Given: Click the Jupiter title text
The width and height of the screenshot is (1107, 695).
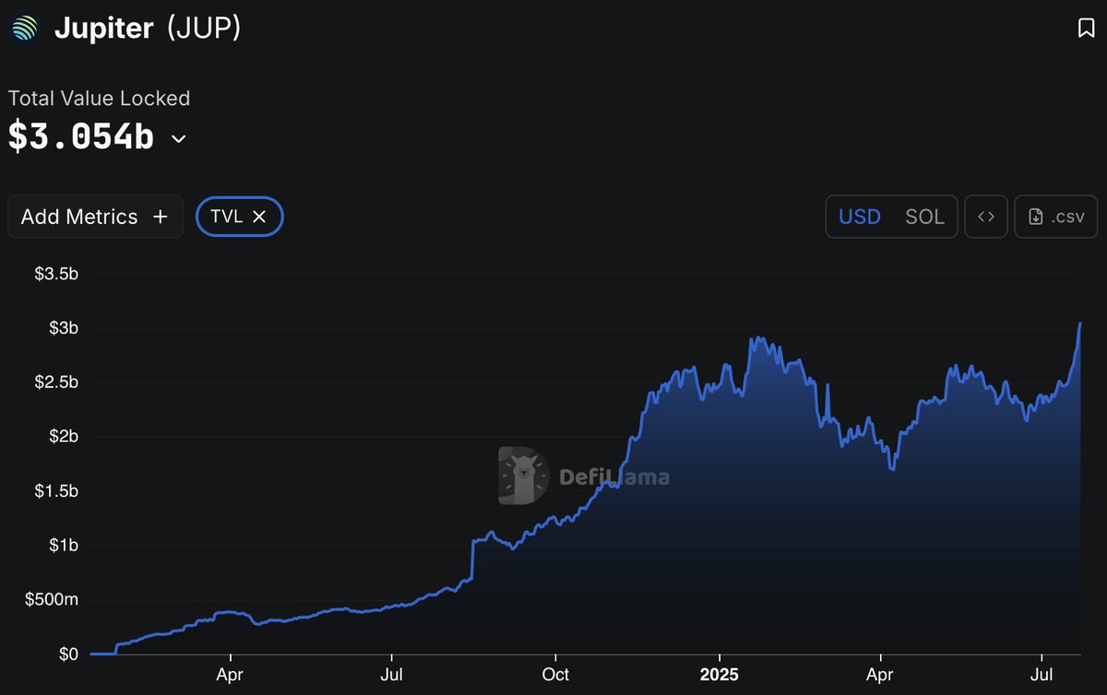Looking at the screenshot, I should 103,29.
